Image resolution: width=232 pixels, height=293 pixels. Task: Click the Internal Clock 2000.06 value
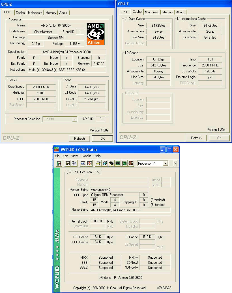point(98,221)
